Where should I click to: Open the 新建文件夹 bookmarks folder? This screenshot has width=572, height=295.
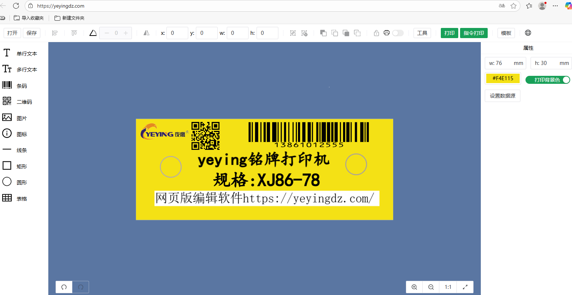(69, 18)
